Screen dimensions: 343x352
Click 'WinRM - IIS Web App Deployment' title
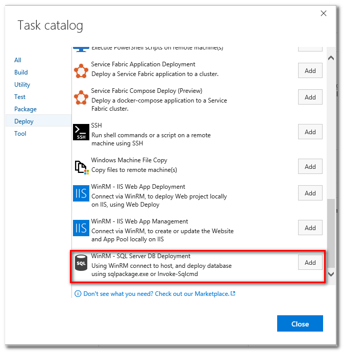(138, 187)
